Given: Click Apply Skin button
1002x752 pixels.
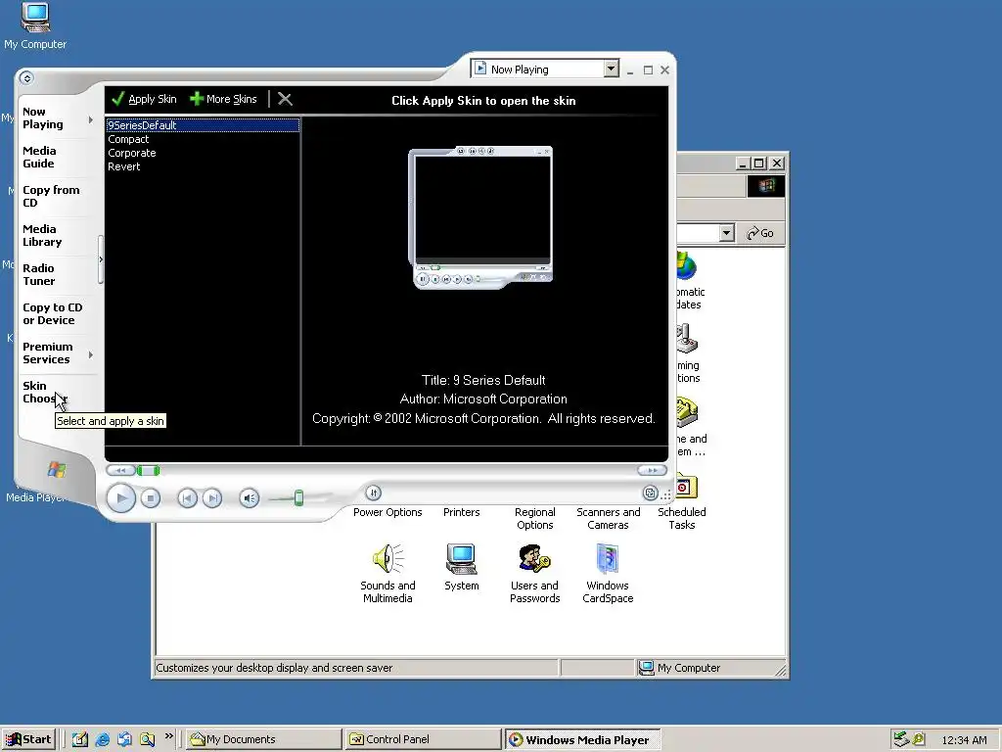Looking at the screenshot, I should (x=145, y=99).
